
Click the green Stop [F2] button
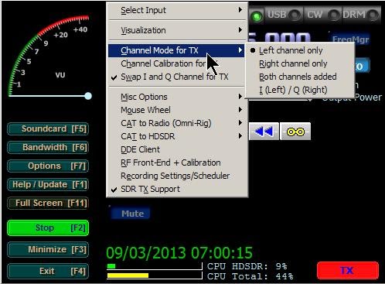pos(48,228)
